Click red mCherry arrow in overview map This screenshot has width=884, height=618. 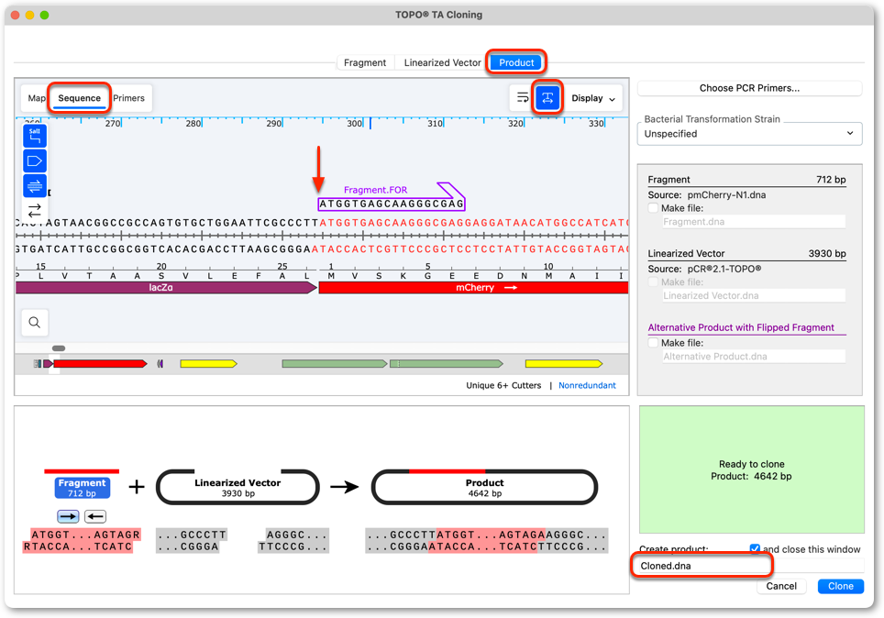pyautogui.click(x=100, y=364)
